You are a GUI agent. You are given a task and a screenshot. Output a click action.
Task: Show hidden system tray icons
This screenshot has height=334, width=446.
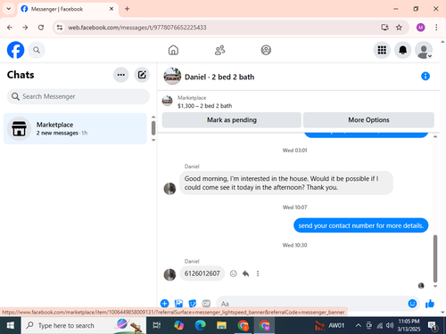click(359, 325)
